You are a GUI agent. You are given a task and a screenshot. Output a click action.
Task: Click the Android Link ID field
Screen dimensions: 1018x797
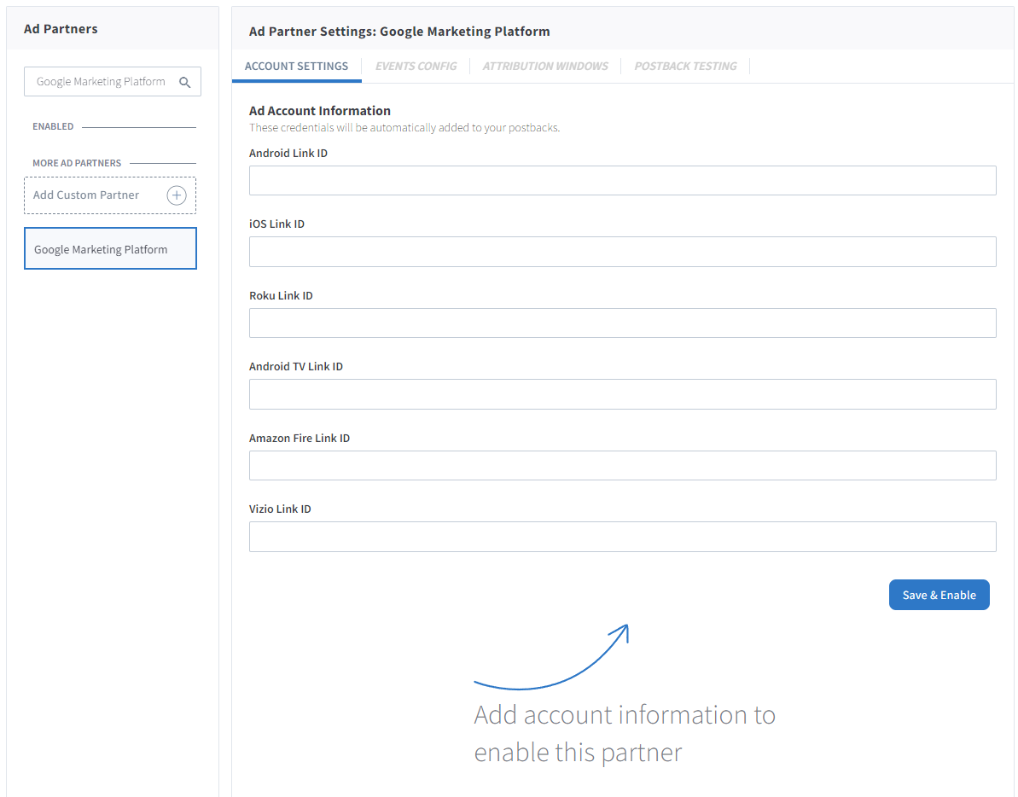623,180
